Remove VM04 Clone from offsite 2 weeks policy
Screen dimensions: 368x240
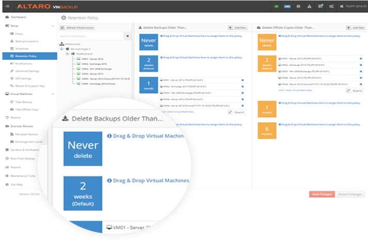click(x=361, y=84)
